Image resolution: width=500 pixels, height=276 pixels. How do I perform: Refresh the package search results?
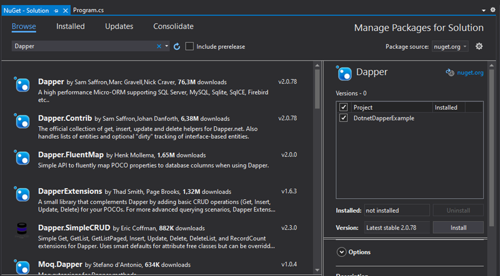(177, 46)
